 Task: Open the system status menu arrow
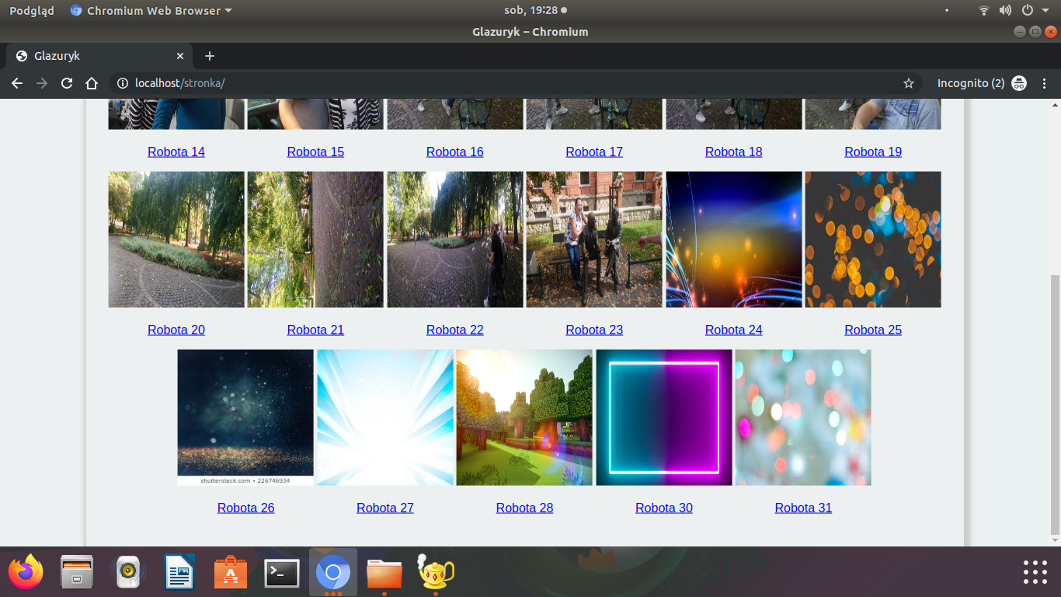click(x=1045, y=11)
